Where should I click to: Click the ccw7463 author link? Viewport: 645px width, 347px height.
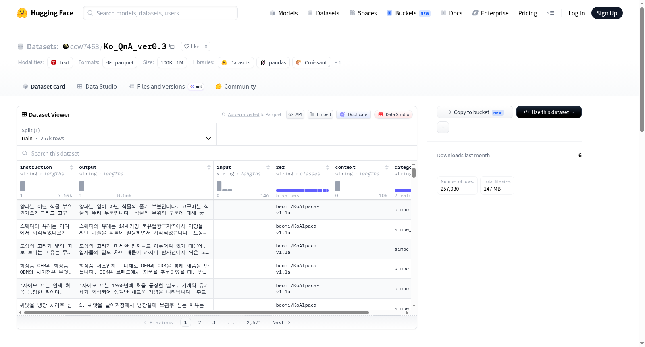click(84, 46)
